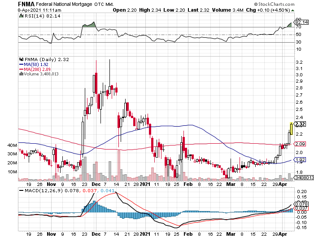
Task: Click the Volume 3.4M quote value
Action: [228, 10]
